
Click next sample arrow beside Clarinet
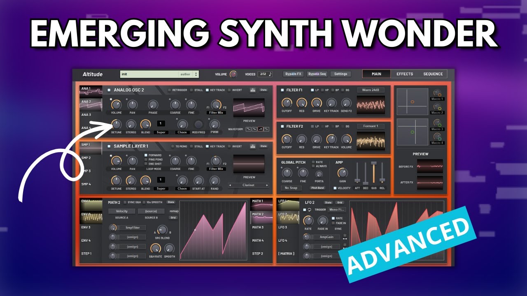click(x=267, y=185)
